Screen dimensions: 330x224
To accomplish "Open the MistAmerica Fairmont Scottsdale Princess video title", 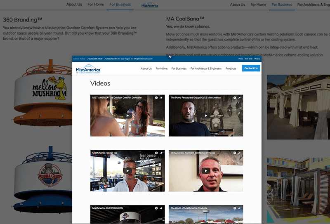I will point(193,153).
